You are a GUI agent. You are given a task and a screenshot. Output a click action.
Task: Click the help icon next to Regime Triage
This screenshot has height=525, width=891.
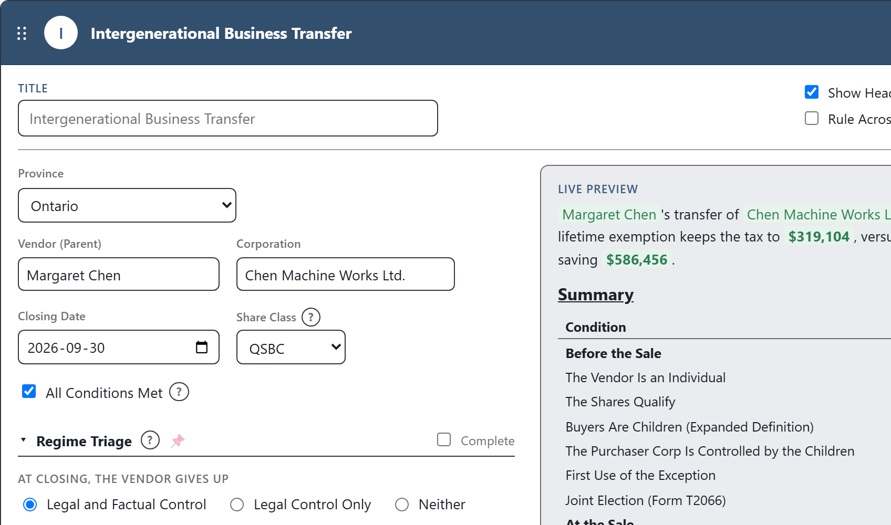coord(150,440)
